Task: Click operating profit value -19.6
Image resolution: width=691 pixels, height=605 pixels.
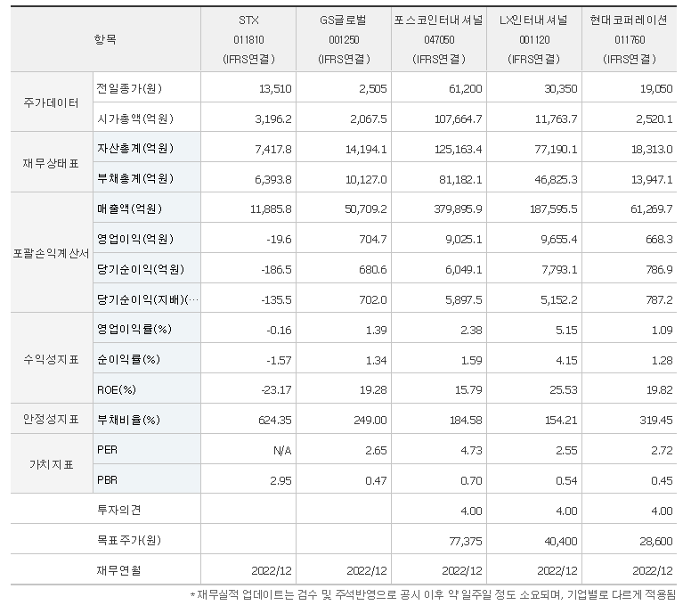Action: tap(279, 240)
